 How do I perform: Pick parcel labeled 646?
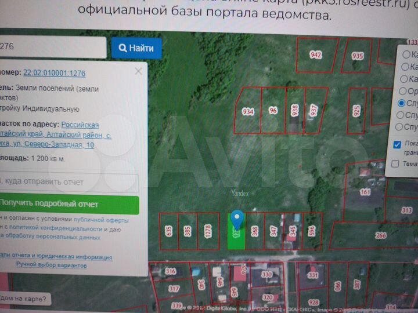(x=219, y=282)
